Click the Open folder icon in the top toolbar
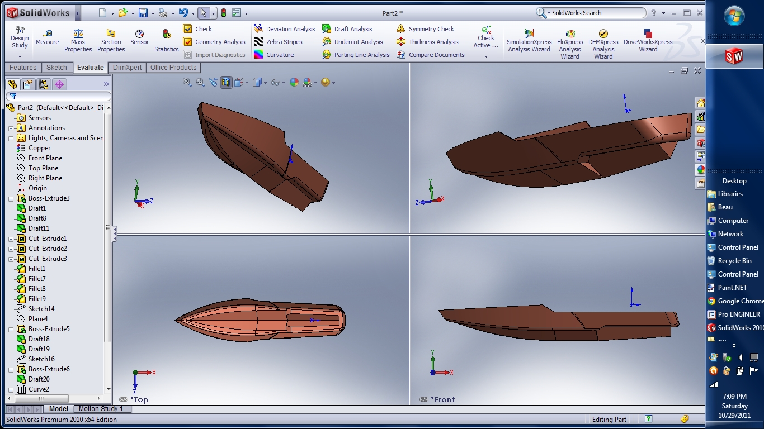Screen dimensions: 764x429 pyautogui.click(x=122, y=13)
